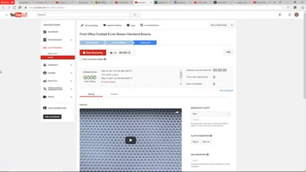Toggle Sync to preview player checkbox
This screenshot has height=172, width=306.
coord(81,59)
